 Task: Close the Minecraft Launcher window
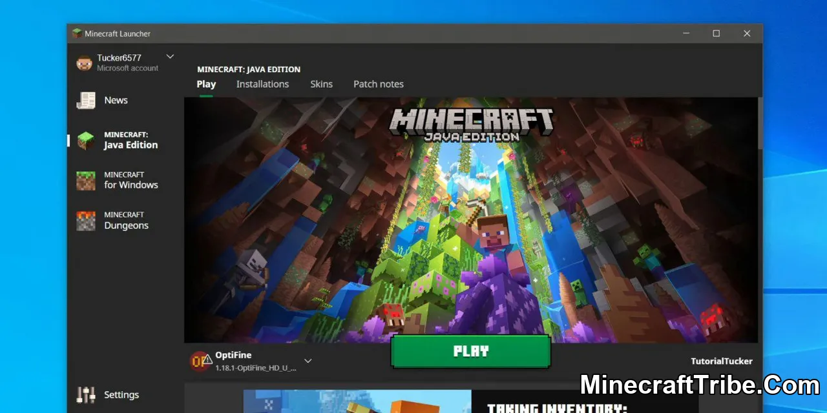click(x=747, y=34)
